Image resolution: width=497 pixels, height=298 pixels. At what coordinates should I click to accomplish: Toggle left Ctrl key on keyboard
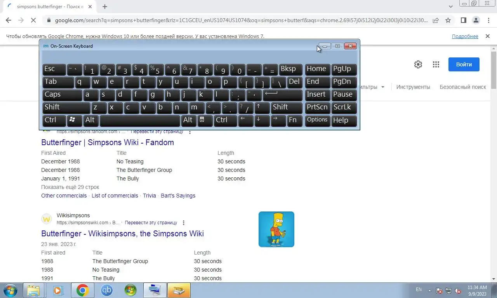tap(54, 120)
